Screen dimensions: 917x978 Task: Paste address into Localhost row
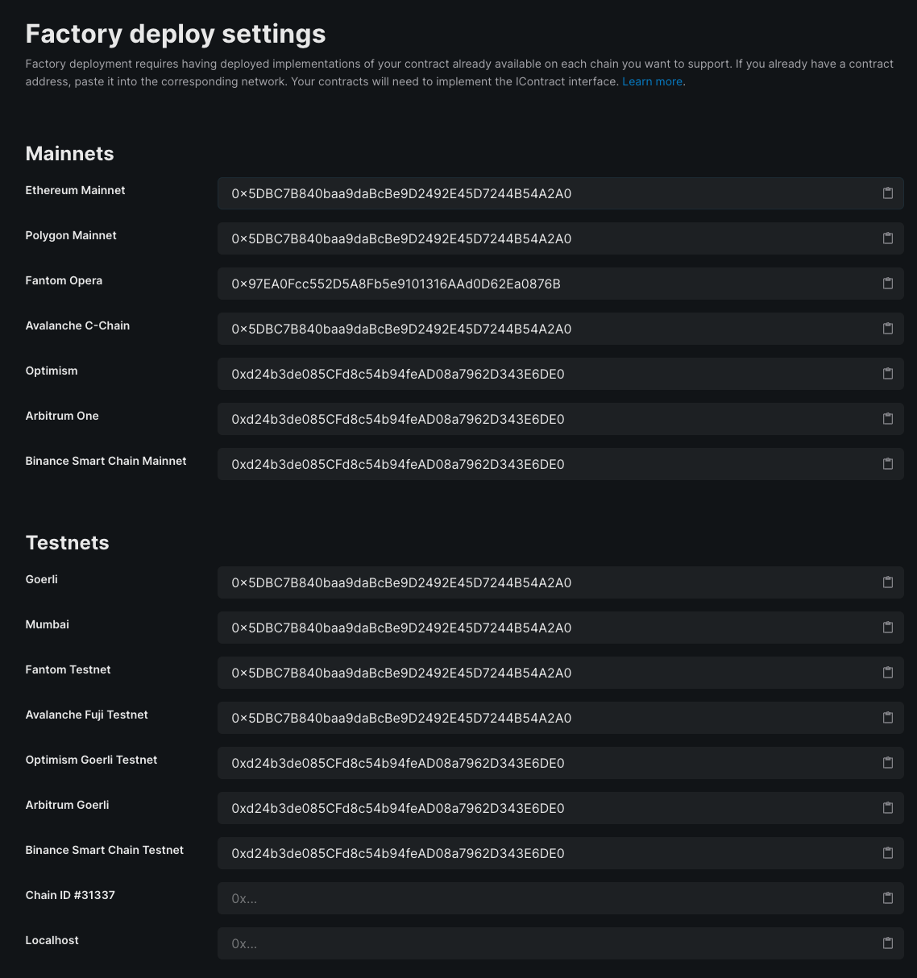coord(888,943)
